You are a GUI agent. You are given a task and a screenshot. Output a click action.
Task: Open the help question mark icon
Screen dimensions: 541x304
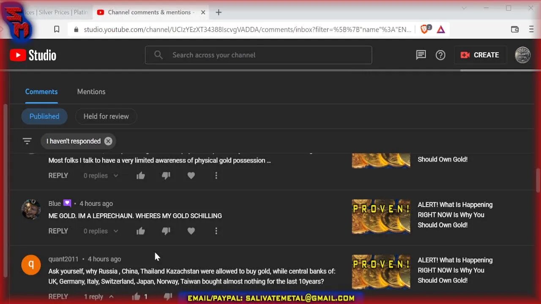[x=440, y=55]
